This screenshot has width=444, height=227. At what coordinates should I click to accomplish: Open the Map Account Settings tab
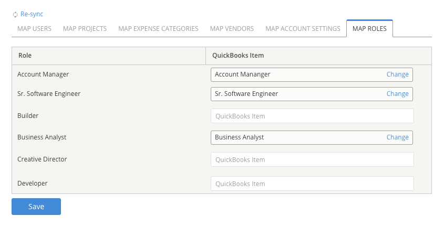pyautogui.click(x=303, y=28)
